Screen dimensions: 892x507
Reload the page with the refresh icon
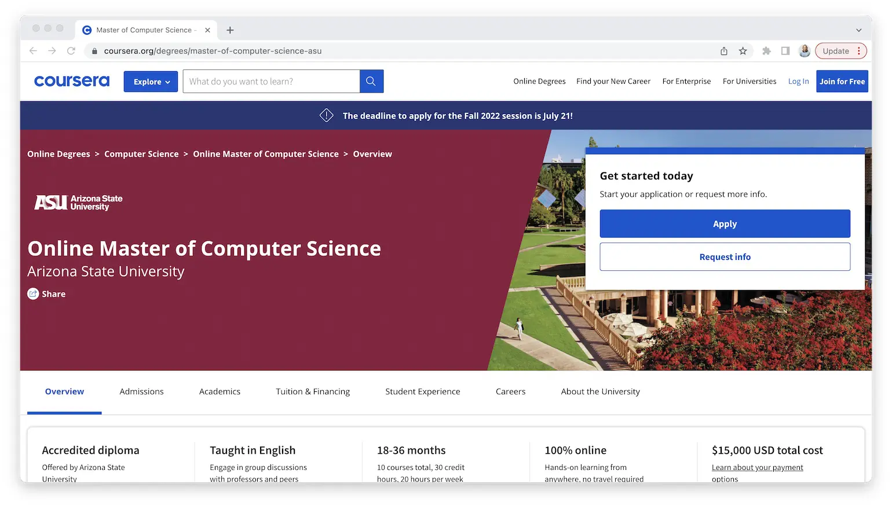coord(71,50)
